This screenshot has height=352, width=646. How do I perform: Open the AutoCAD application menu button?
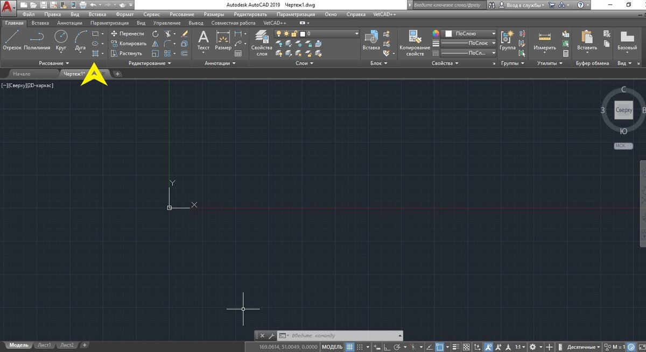pos(8,8)
